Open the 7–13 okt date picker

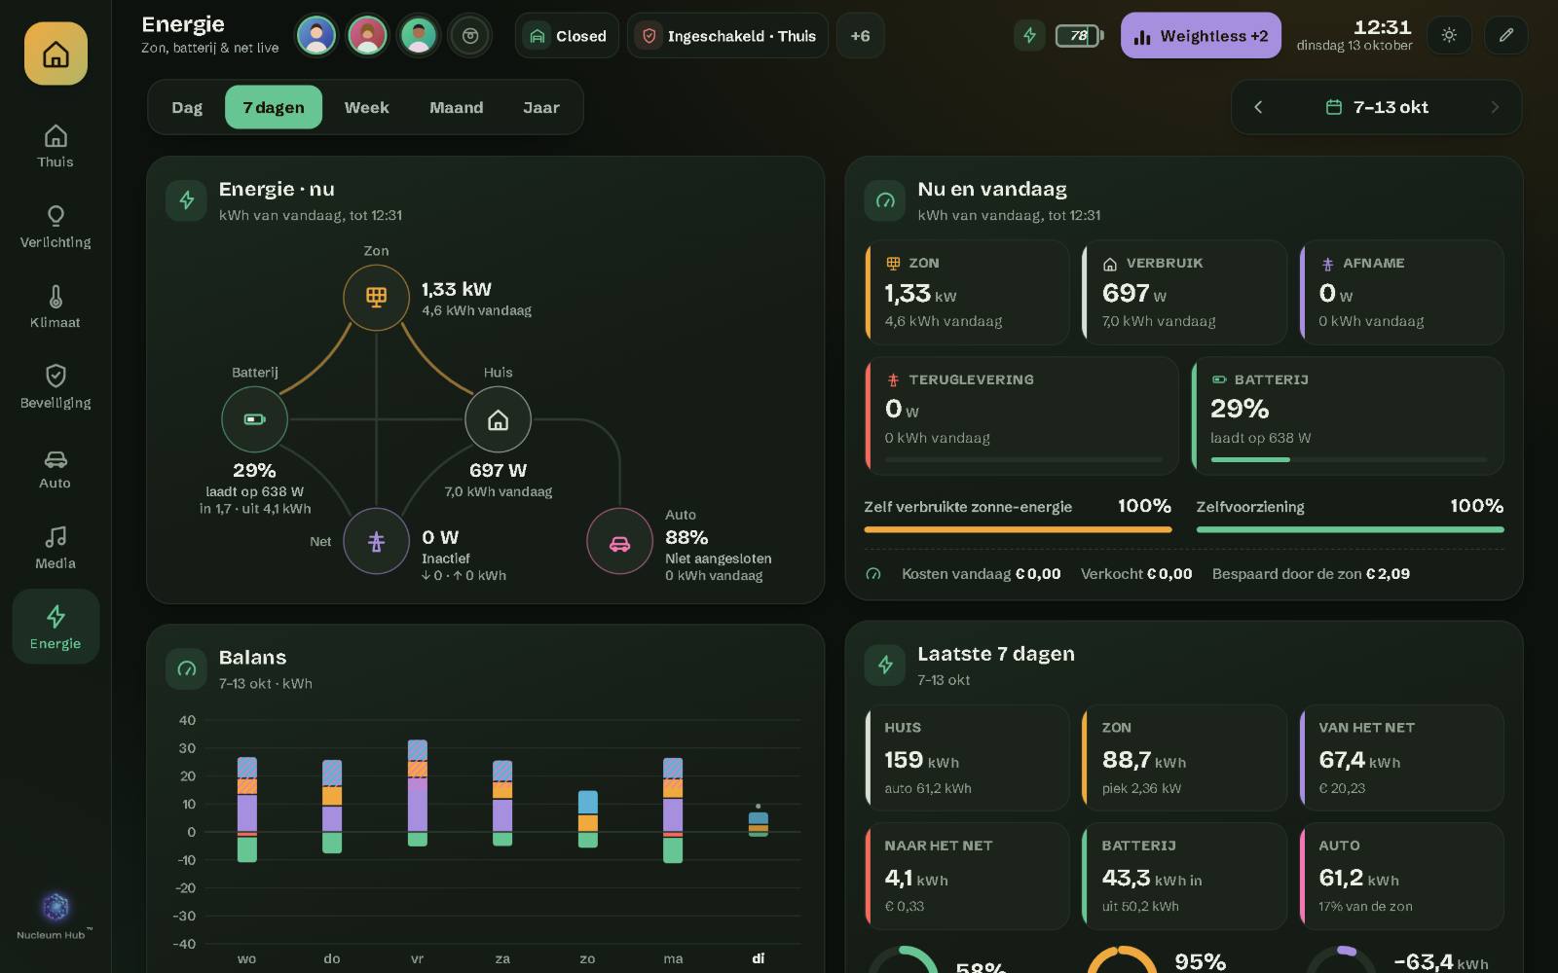(x=1377, y=107)
